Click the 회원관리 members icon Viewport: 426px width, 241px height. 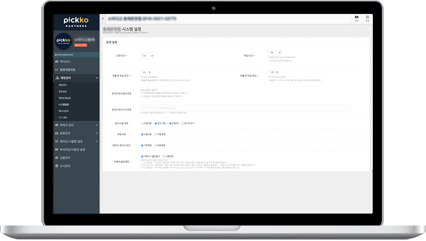[x=56, y=133]
